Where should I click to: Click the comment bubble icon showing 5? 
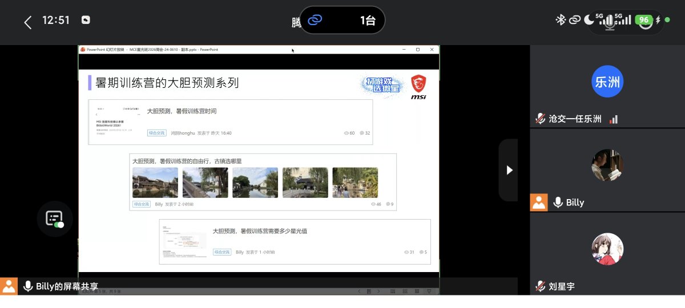(x=422, y=252)
